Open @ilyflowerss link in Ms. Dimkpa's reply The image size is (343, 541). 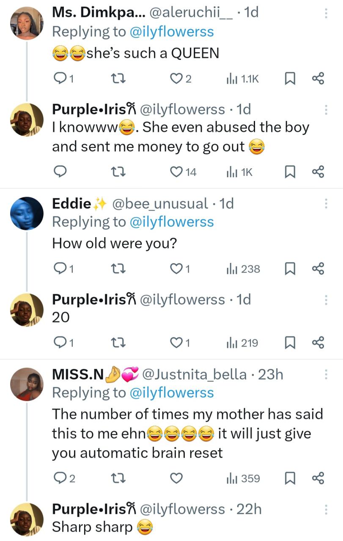[x=171, y=32]
